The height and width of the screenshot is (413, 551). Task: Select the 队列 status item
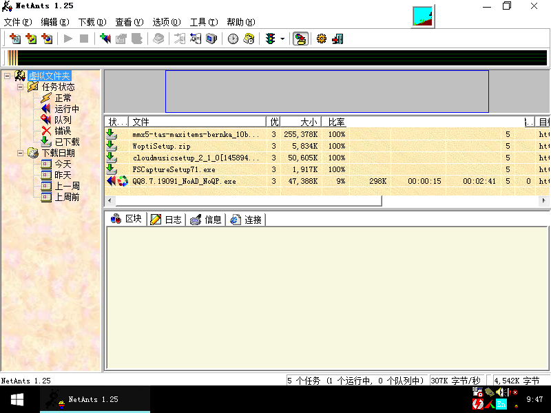(x=63, y=120)
